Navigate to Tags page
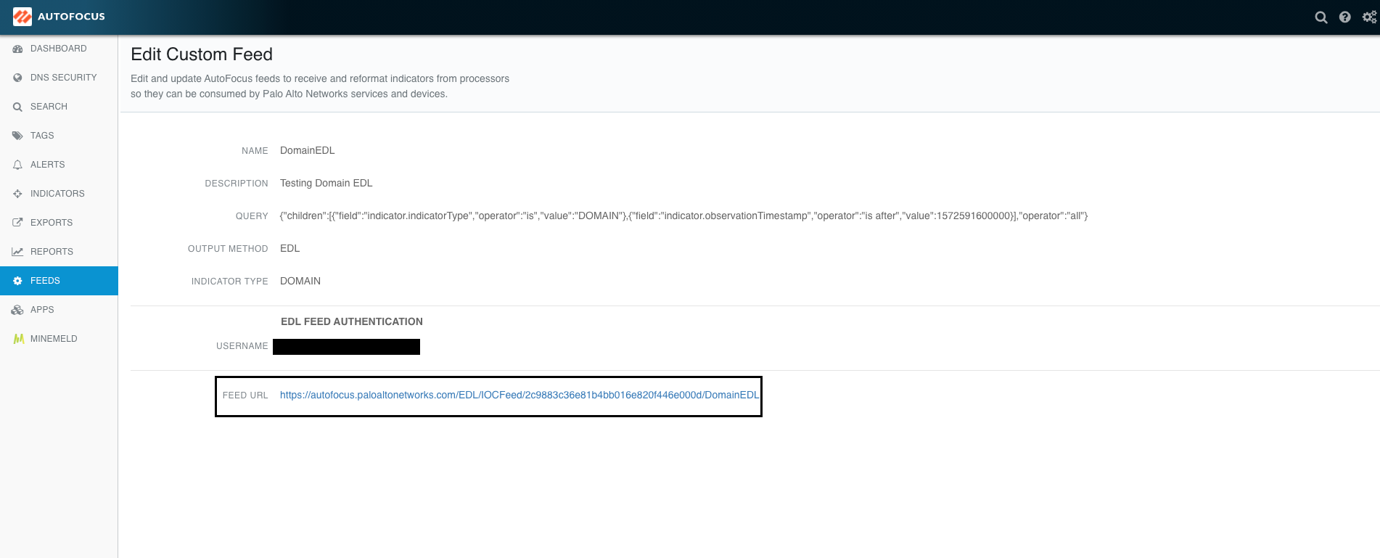This screenshot has height=558, width=1380. click(59, 136)
